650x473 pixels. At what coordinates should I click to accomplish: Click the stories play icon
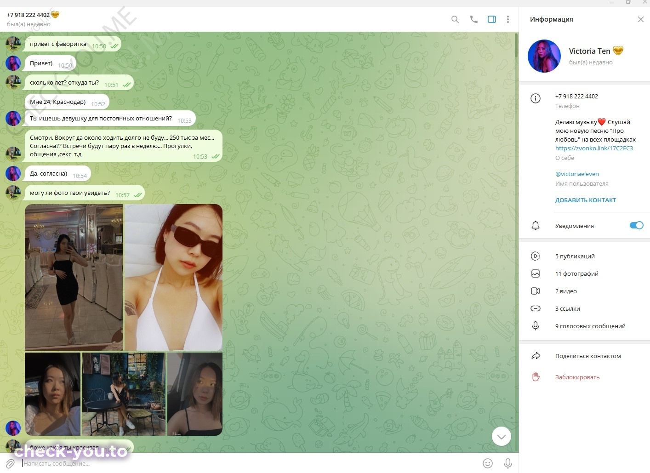[x=536, y=256]
